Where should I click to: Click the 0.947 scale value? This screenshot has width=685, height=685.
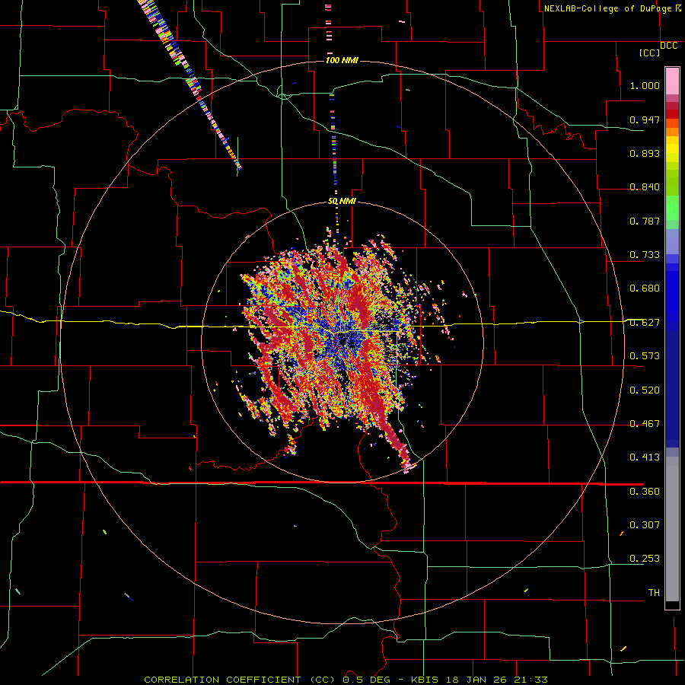[645, 119]
